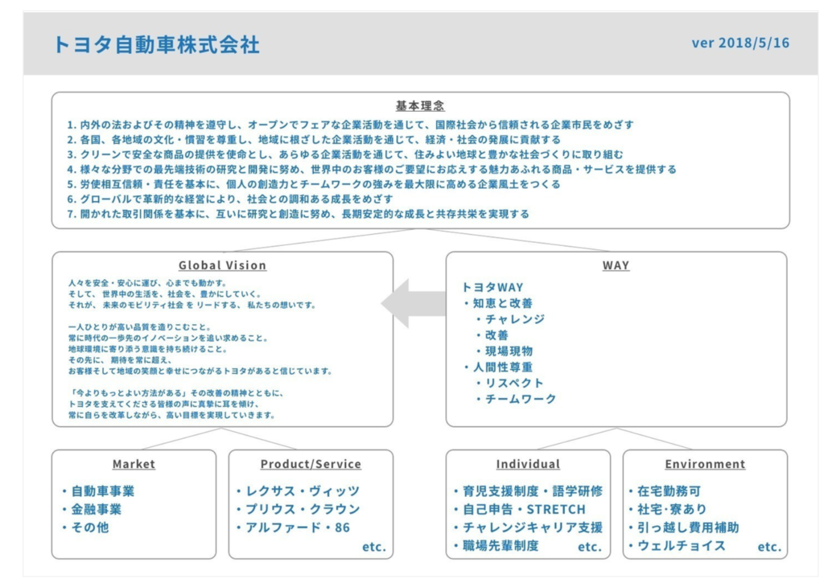Click principle 2 about 各国、各地域の文化・慣習
Image resolution: width=824 pixels, height=579 pixels.
pyautogui.click(x=314, y=139)
